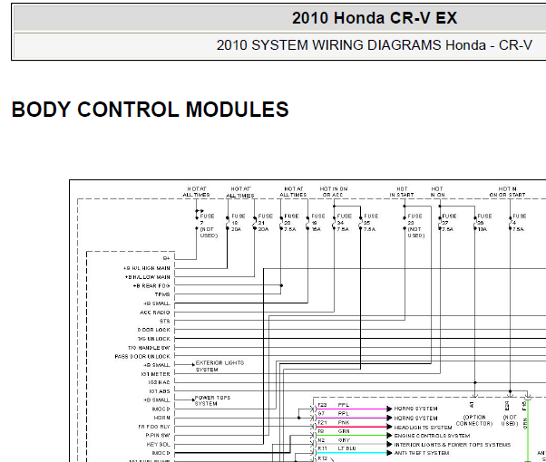
Task: Click the "ANTI-THEFT SYSTEM" reference
Action: click(x=422, y=453)
